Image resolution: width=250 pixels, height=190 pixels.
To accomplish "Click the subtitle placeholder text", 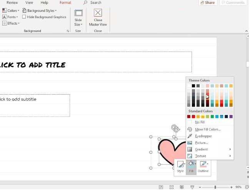I will coord(18,99).
